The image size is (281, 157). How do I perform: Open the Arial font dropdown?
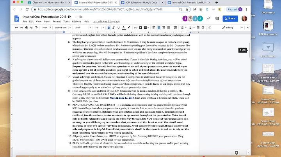[83, 28]
